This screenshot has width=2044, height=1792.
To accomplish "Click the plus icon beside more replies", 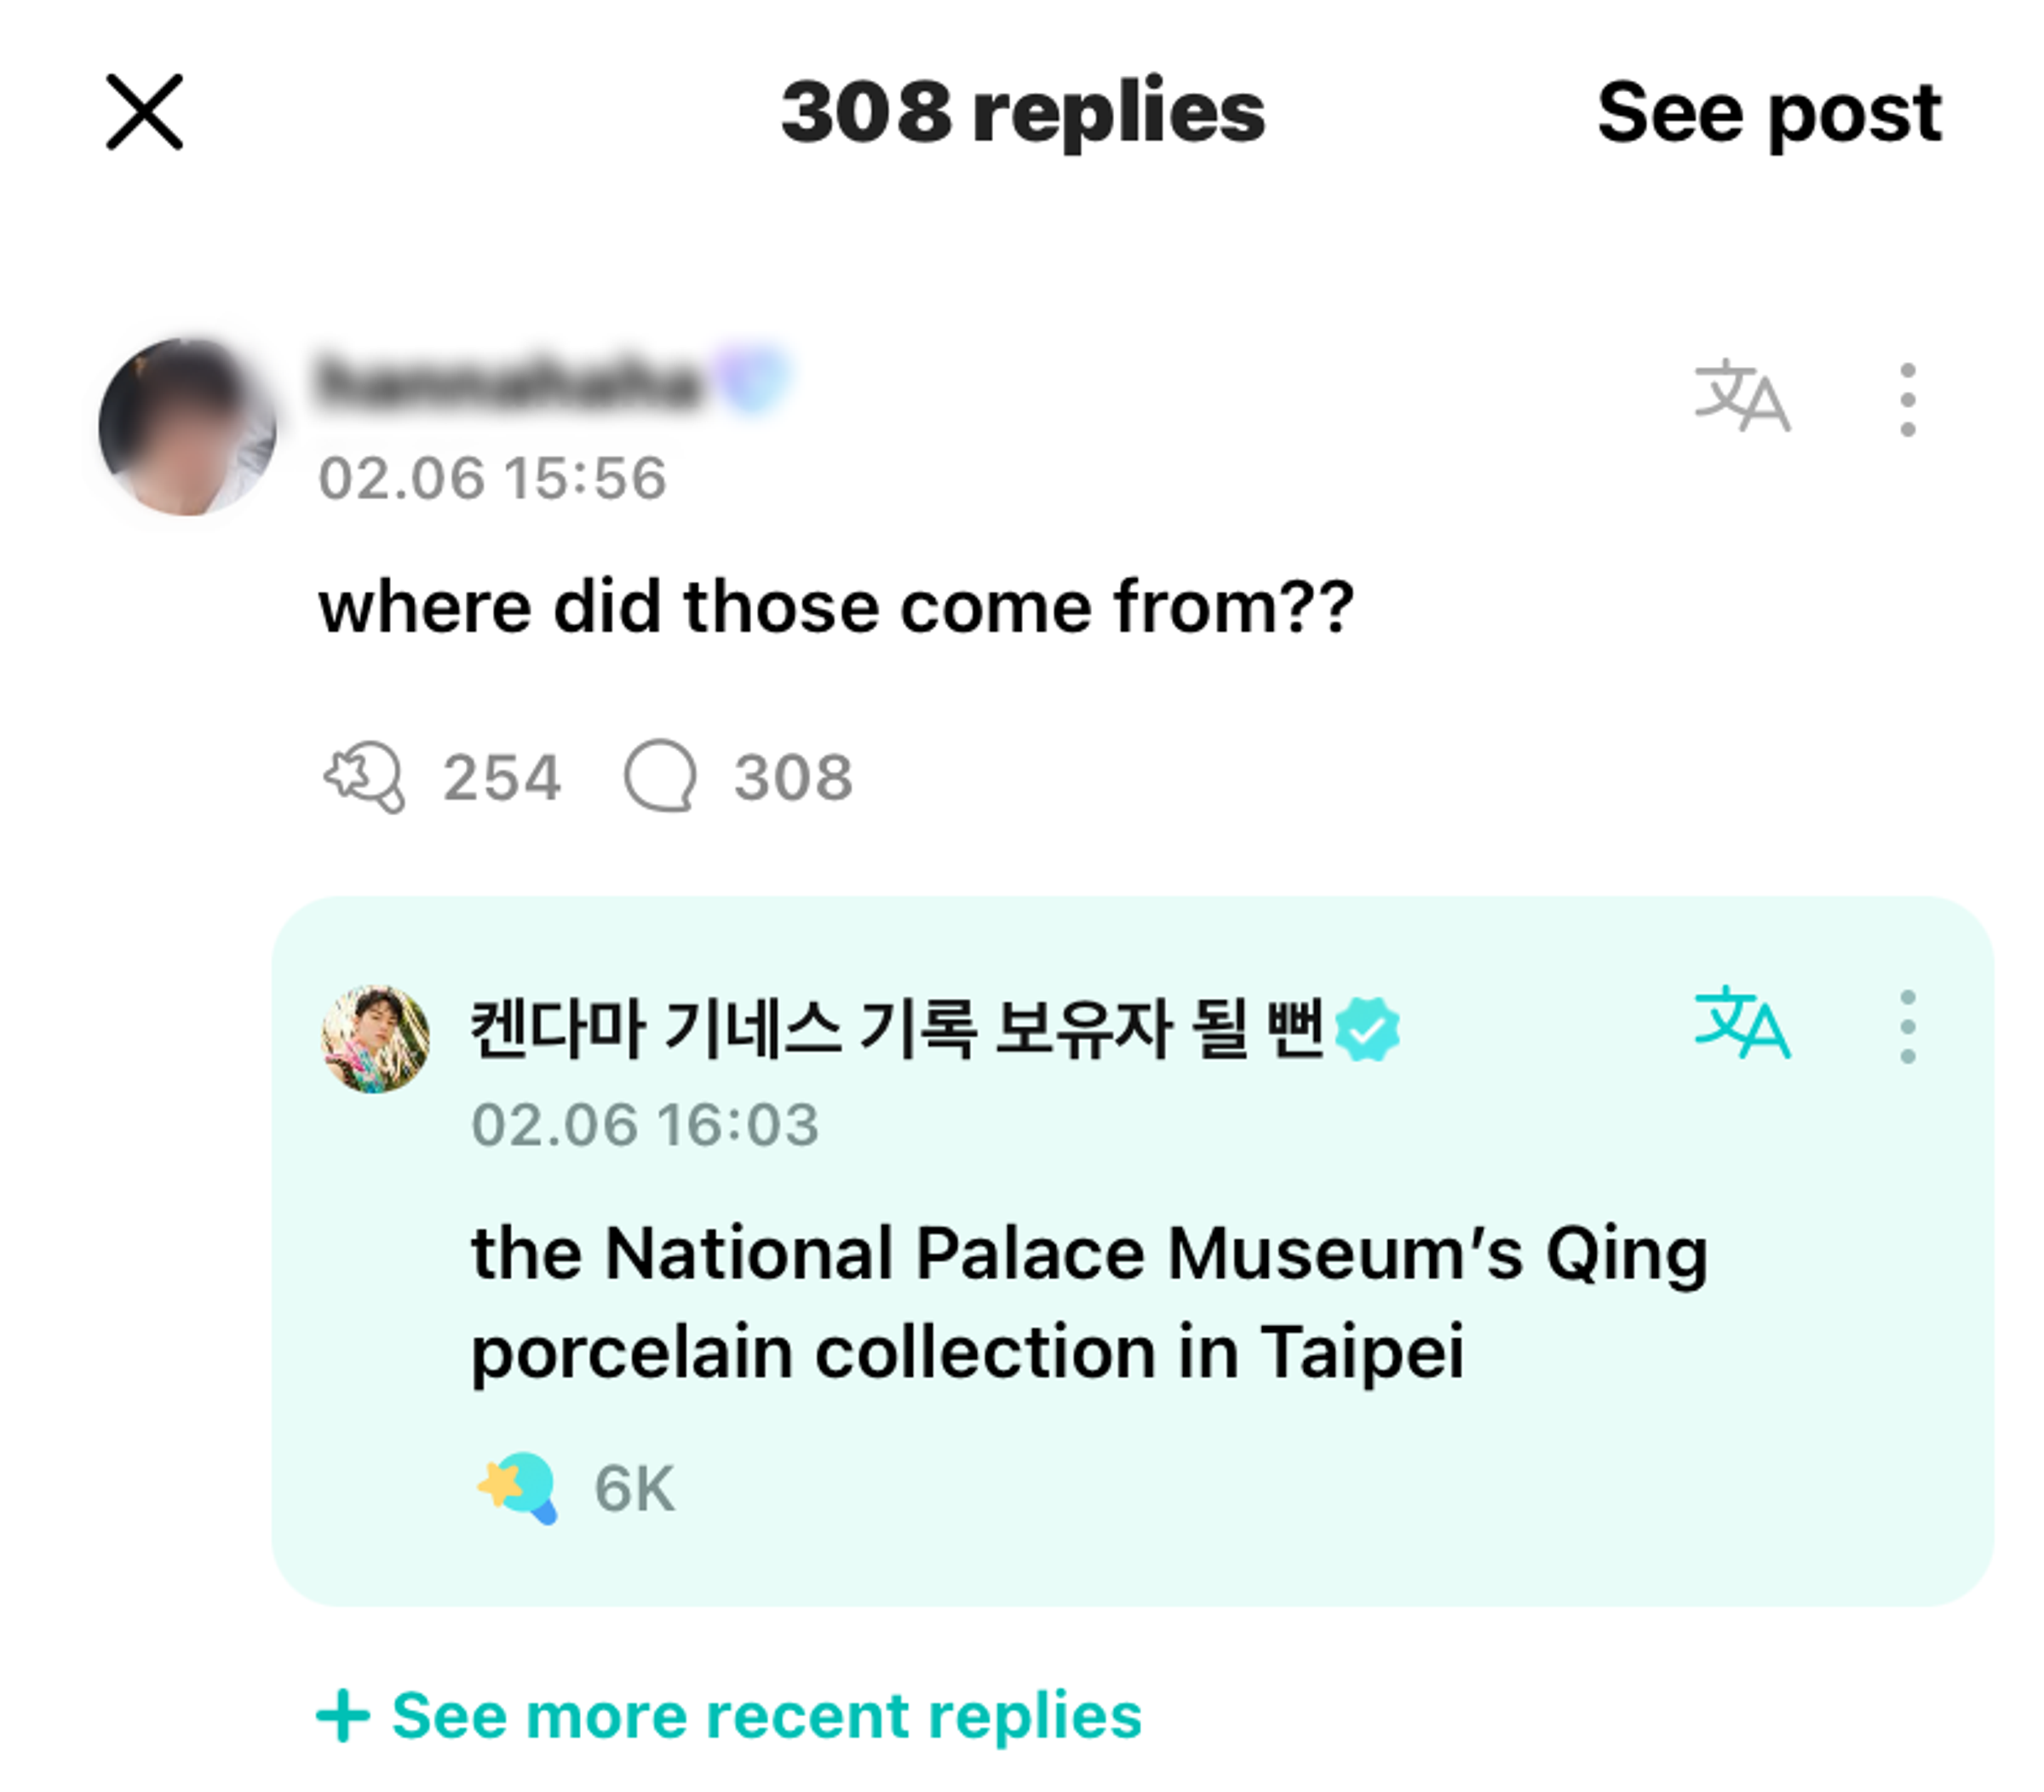I will coord(342,1716).
